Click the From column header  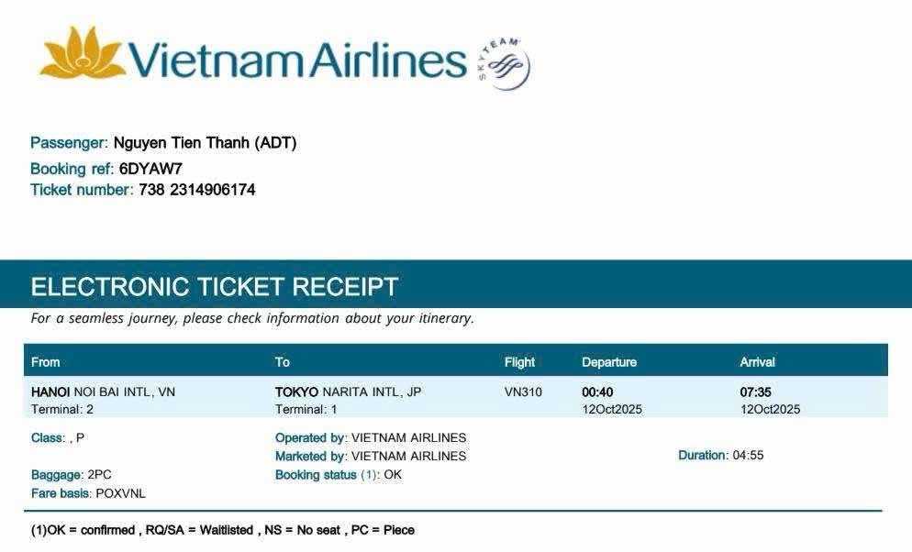(46, 362)
